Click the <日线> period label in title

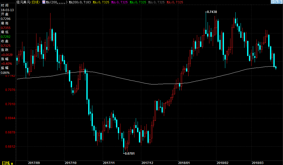click(35, 2)
